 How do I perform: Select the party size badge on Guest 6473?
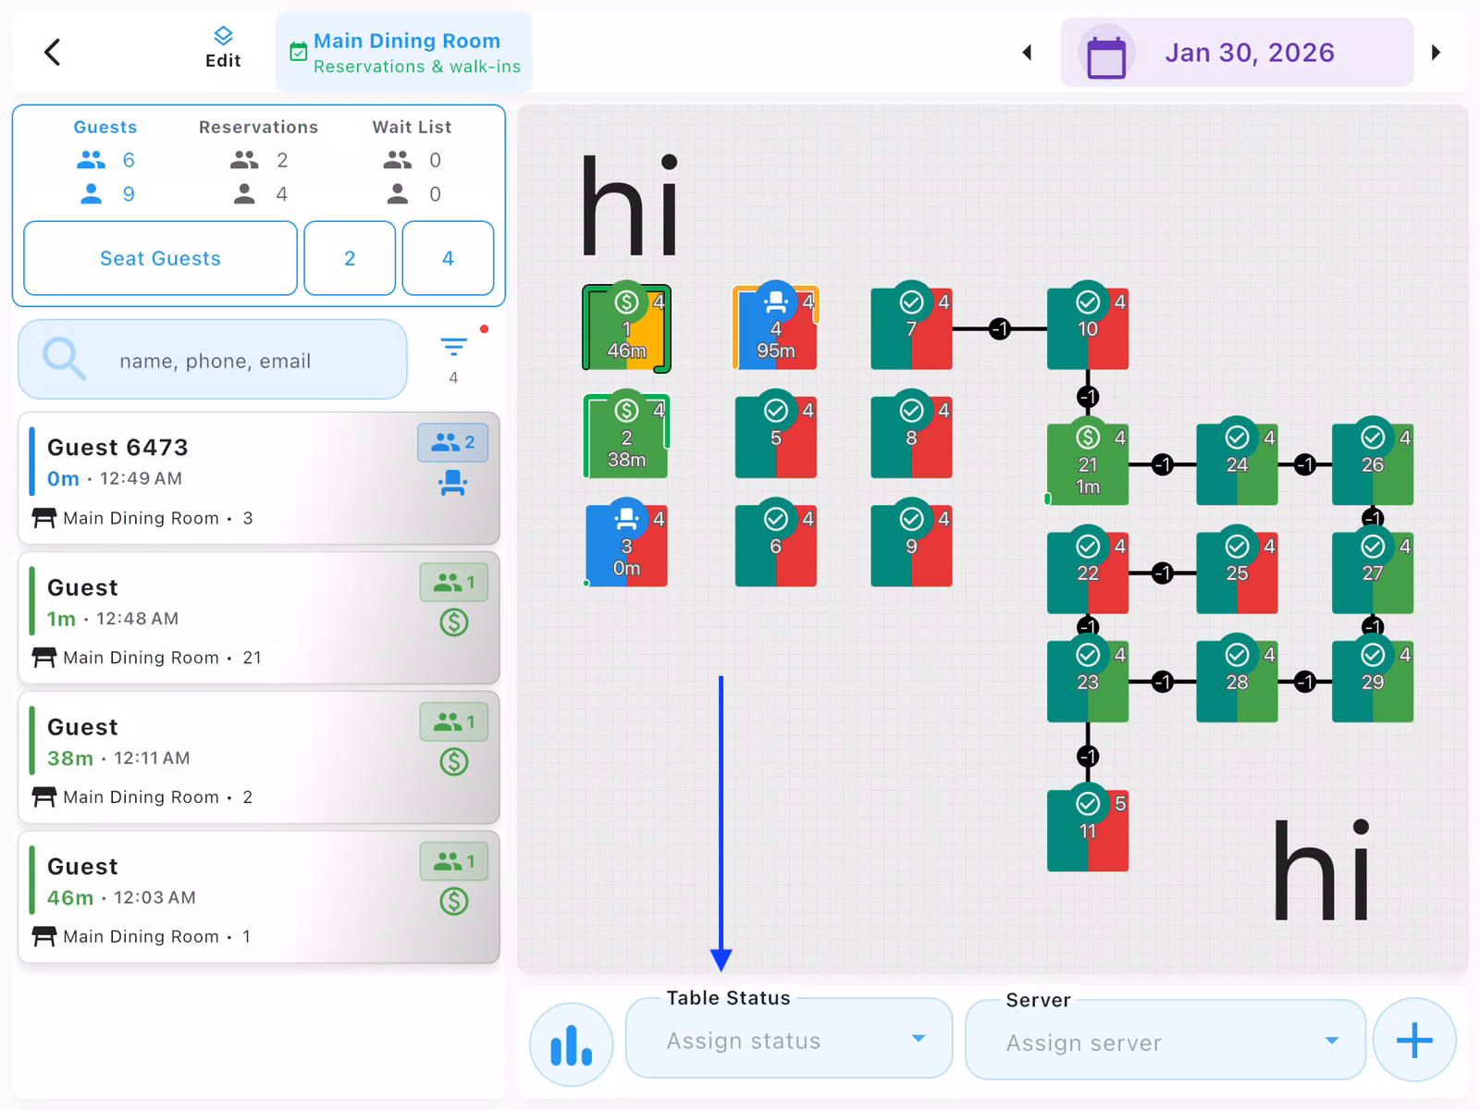(x=452, y=442)
